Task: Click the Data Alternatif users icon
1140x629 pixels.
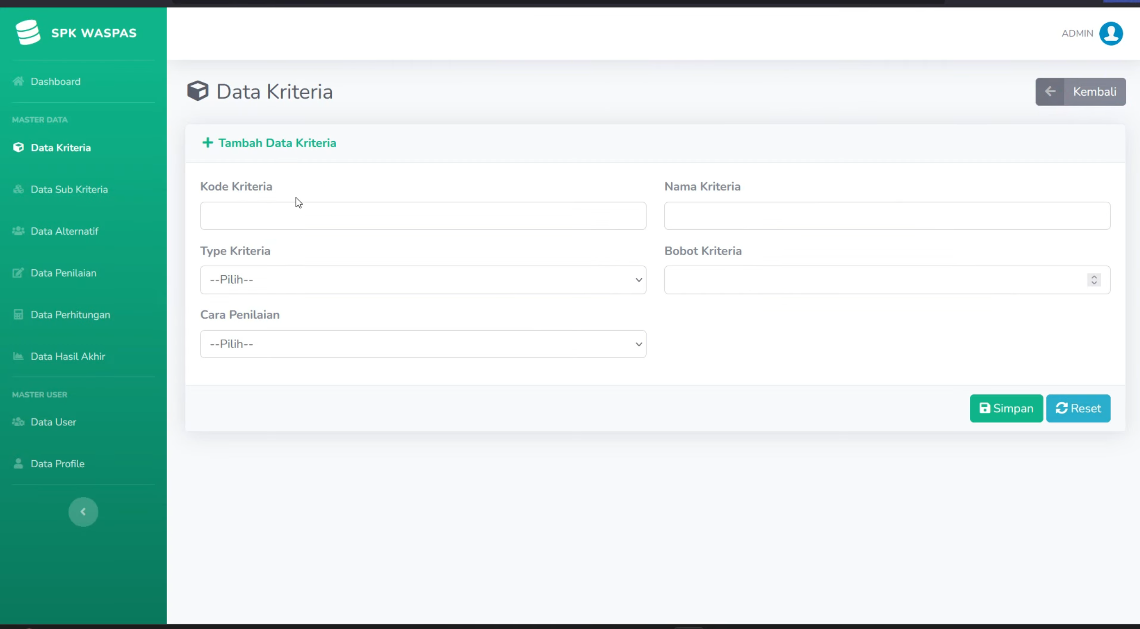Action: point(18,231)
